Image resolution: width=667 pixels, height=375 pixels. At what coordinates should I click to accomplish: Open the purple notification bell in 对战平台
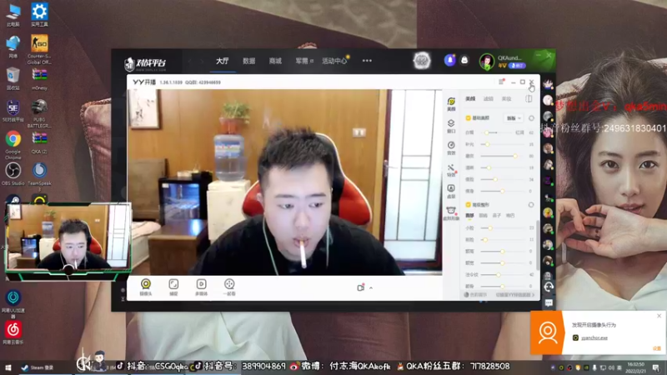[449, 60]
